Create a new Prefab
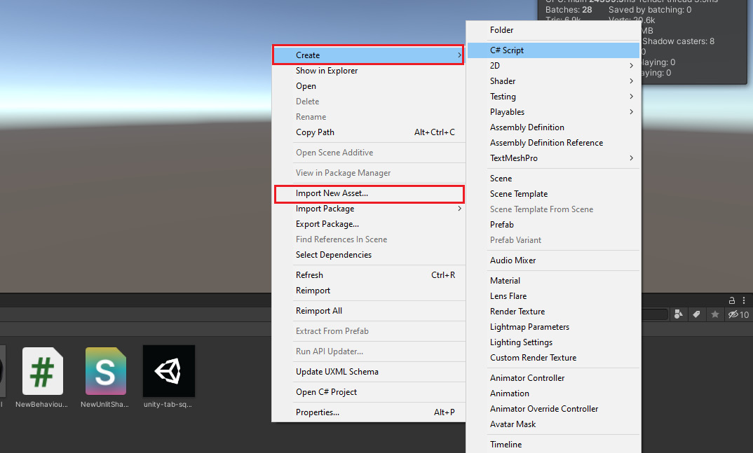This screenshot has height=453, width=753. click(553, 224)
